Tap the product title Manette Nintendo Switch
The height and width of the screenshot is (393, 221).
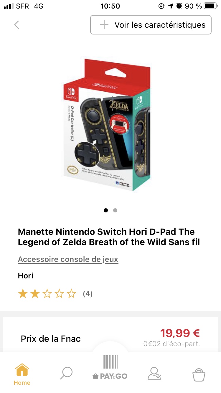coord(109,237)
